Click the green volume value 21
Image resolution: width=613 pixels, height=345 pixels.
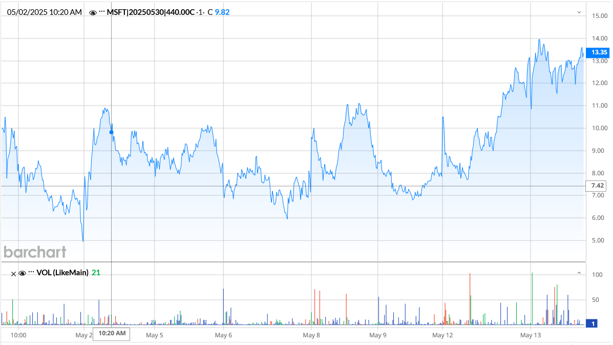point(95,273)
